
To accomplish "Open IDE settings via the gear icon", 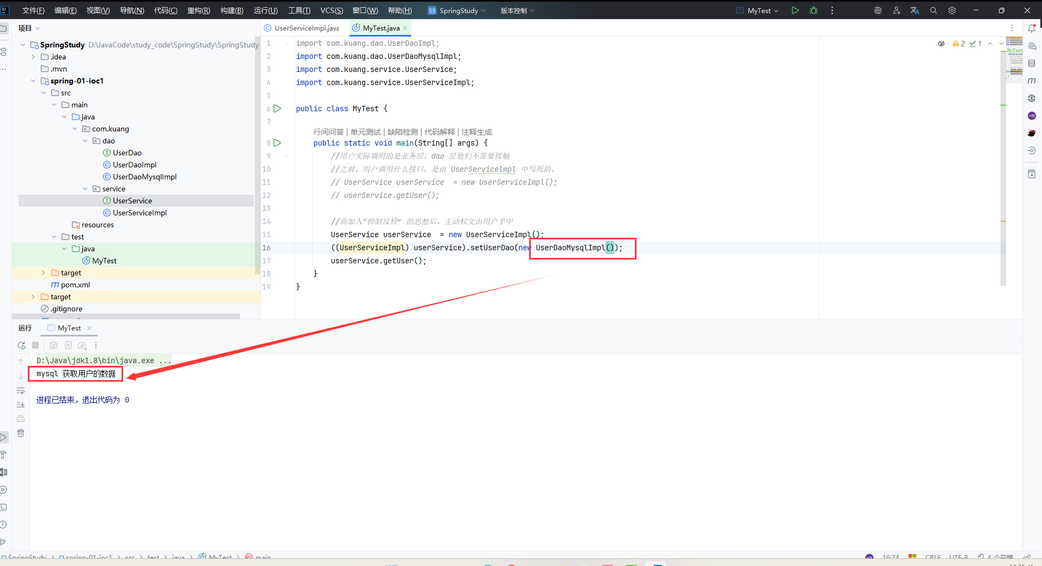I will click(952, 10).
